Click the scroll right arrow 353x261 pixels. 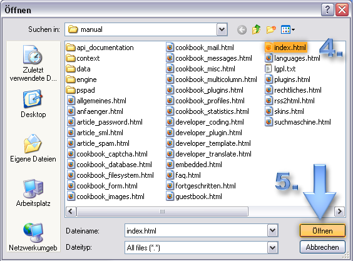point(339,211)
